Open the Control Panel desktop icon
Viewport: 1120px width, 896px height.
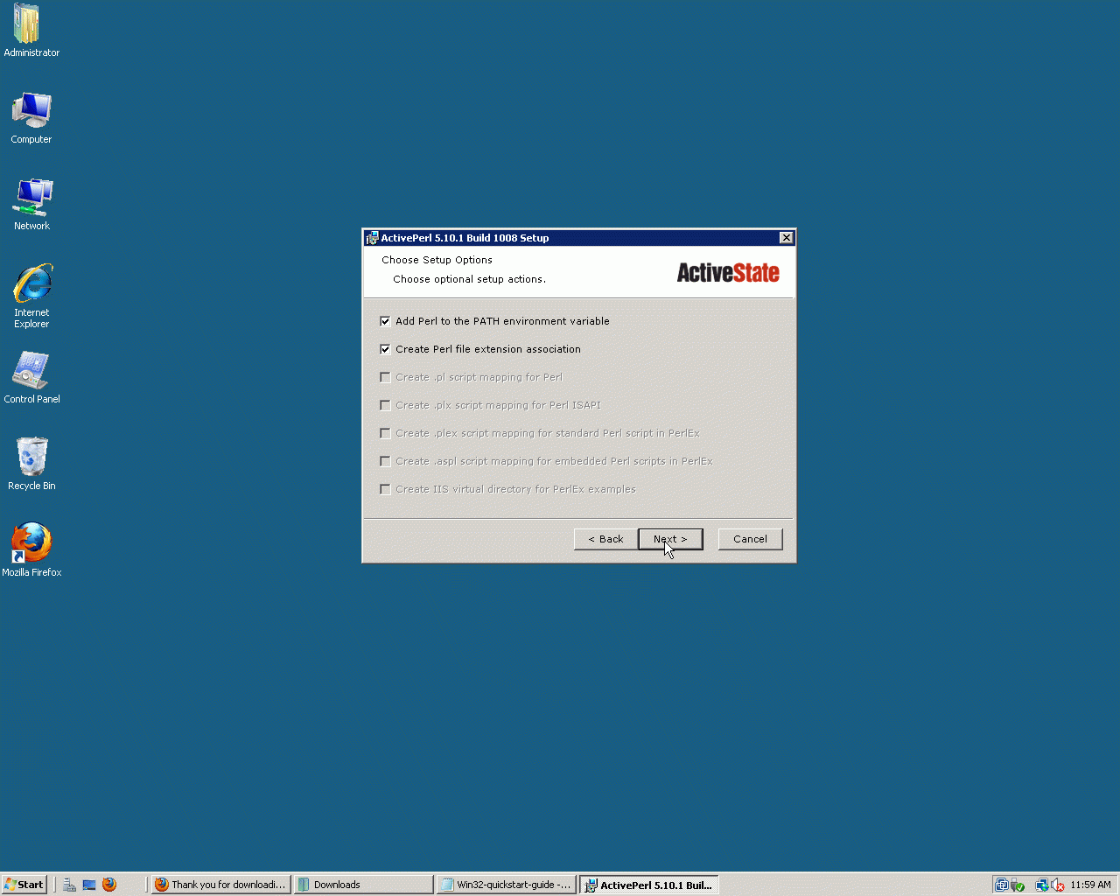(x=31, y=377)
